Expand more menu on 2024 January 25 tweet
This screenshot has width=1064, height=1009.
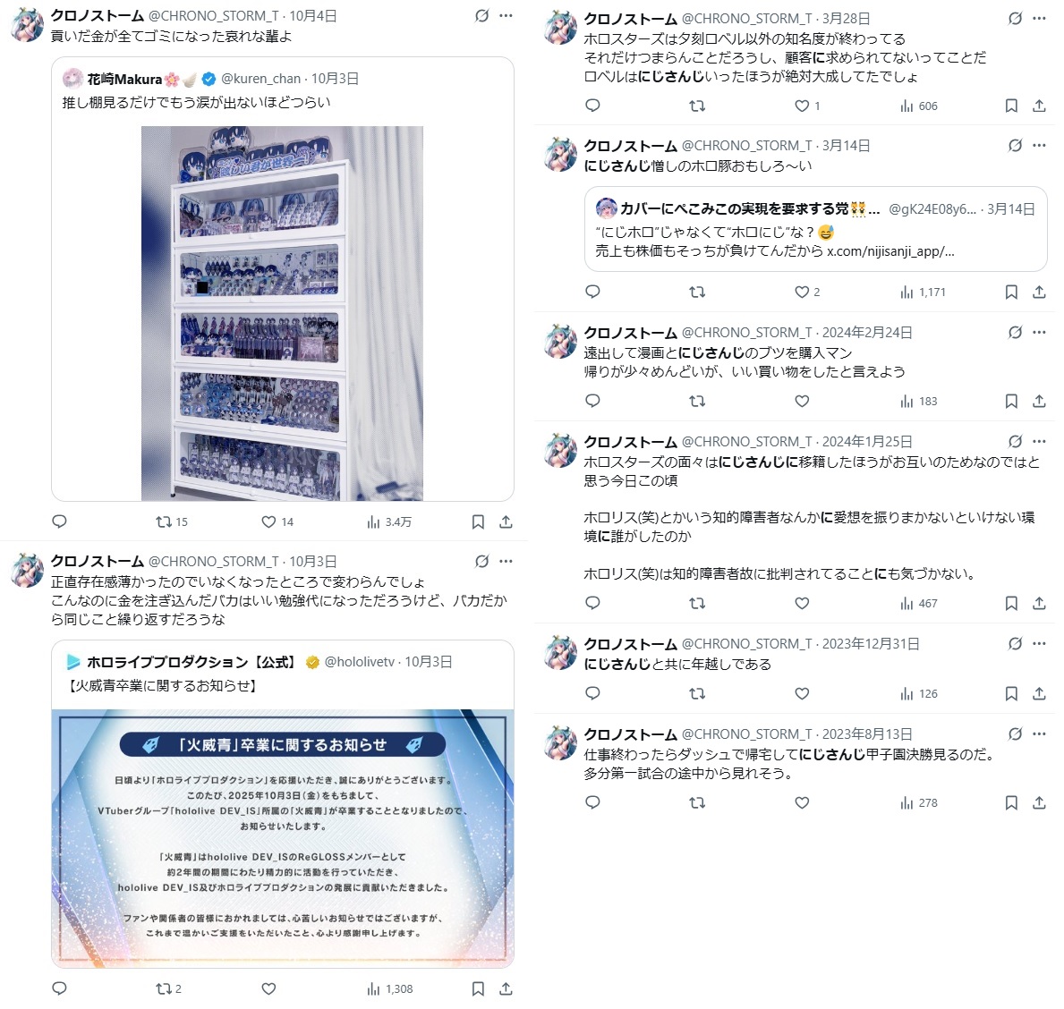tap(1039, 442)
